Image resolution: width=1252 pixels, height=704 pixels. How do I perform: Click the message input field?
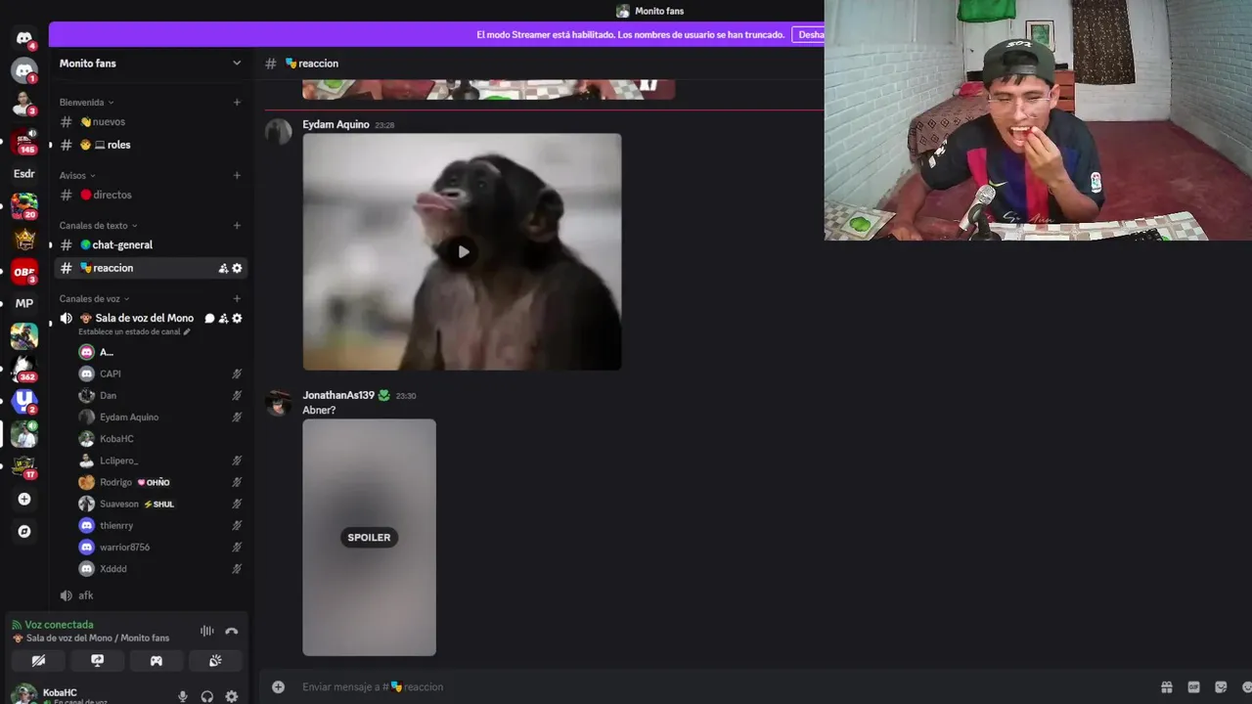[724, 686]
